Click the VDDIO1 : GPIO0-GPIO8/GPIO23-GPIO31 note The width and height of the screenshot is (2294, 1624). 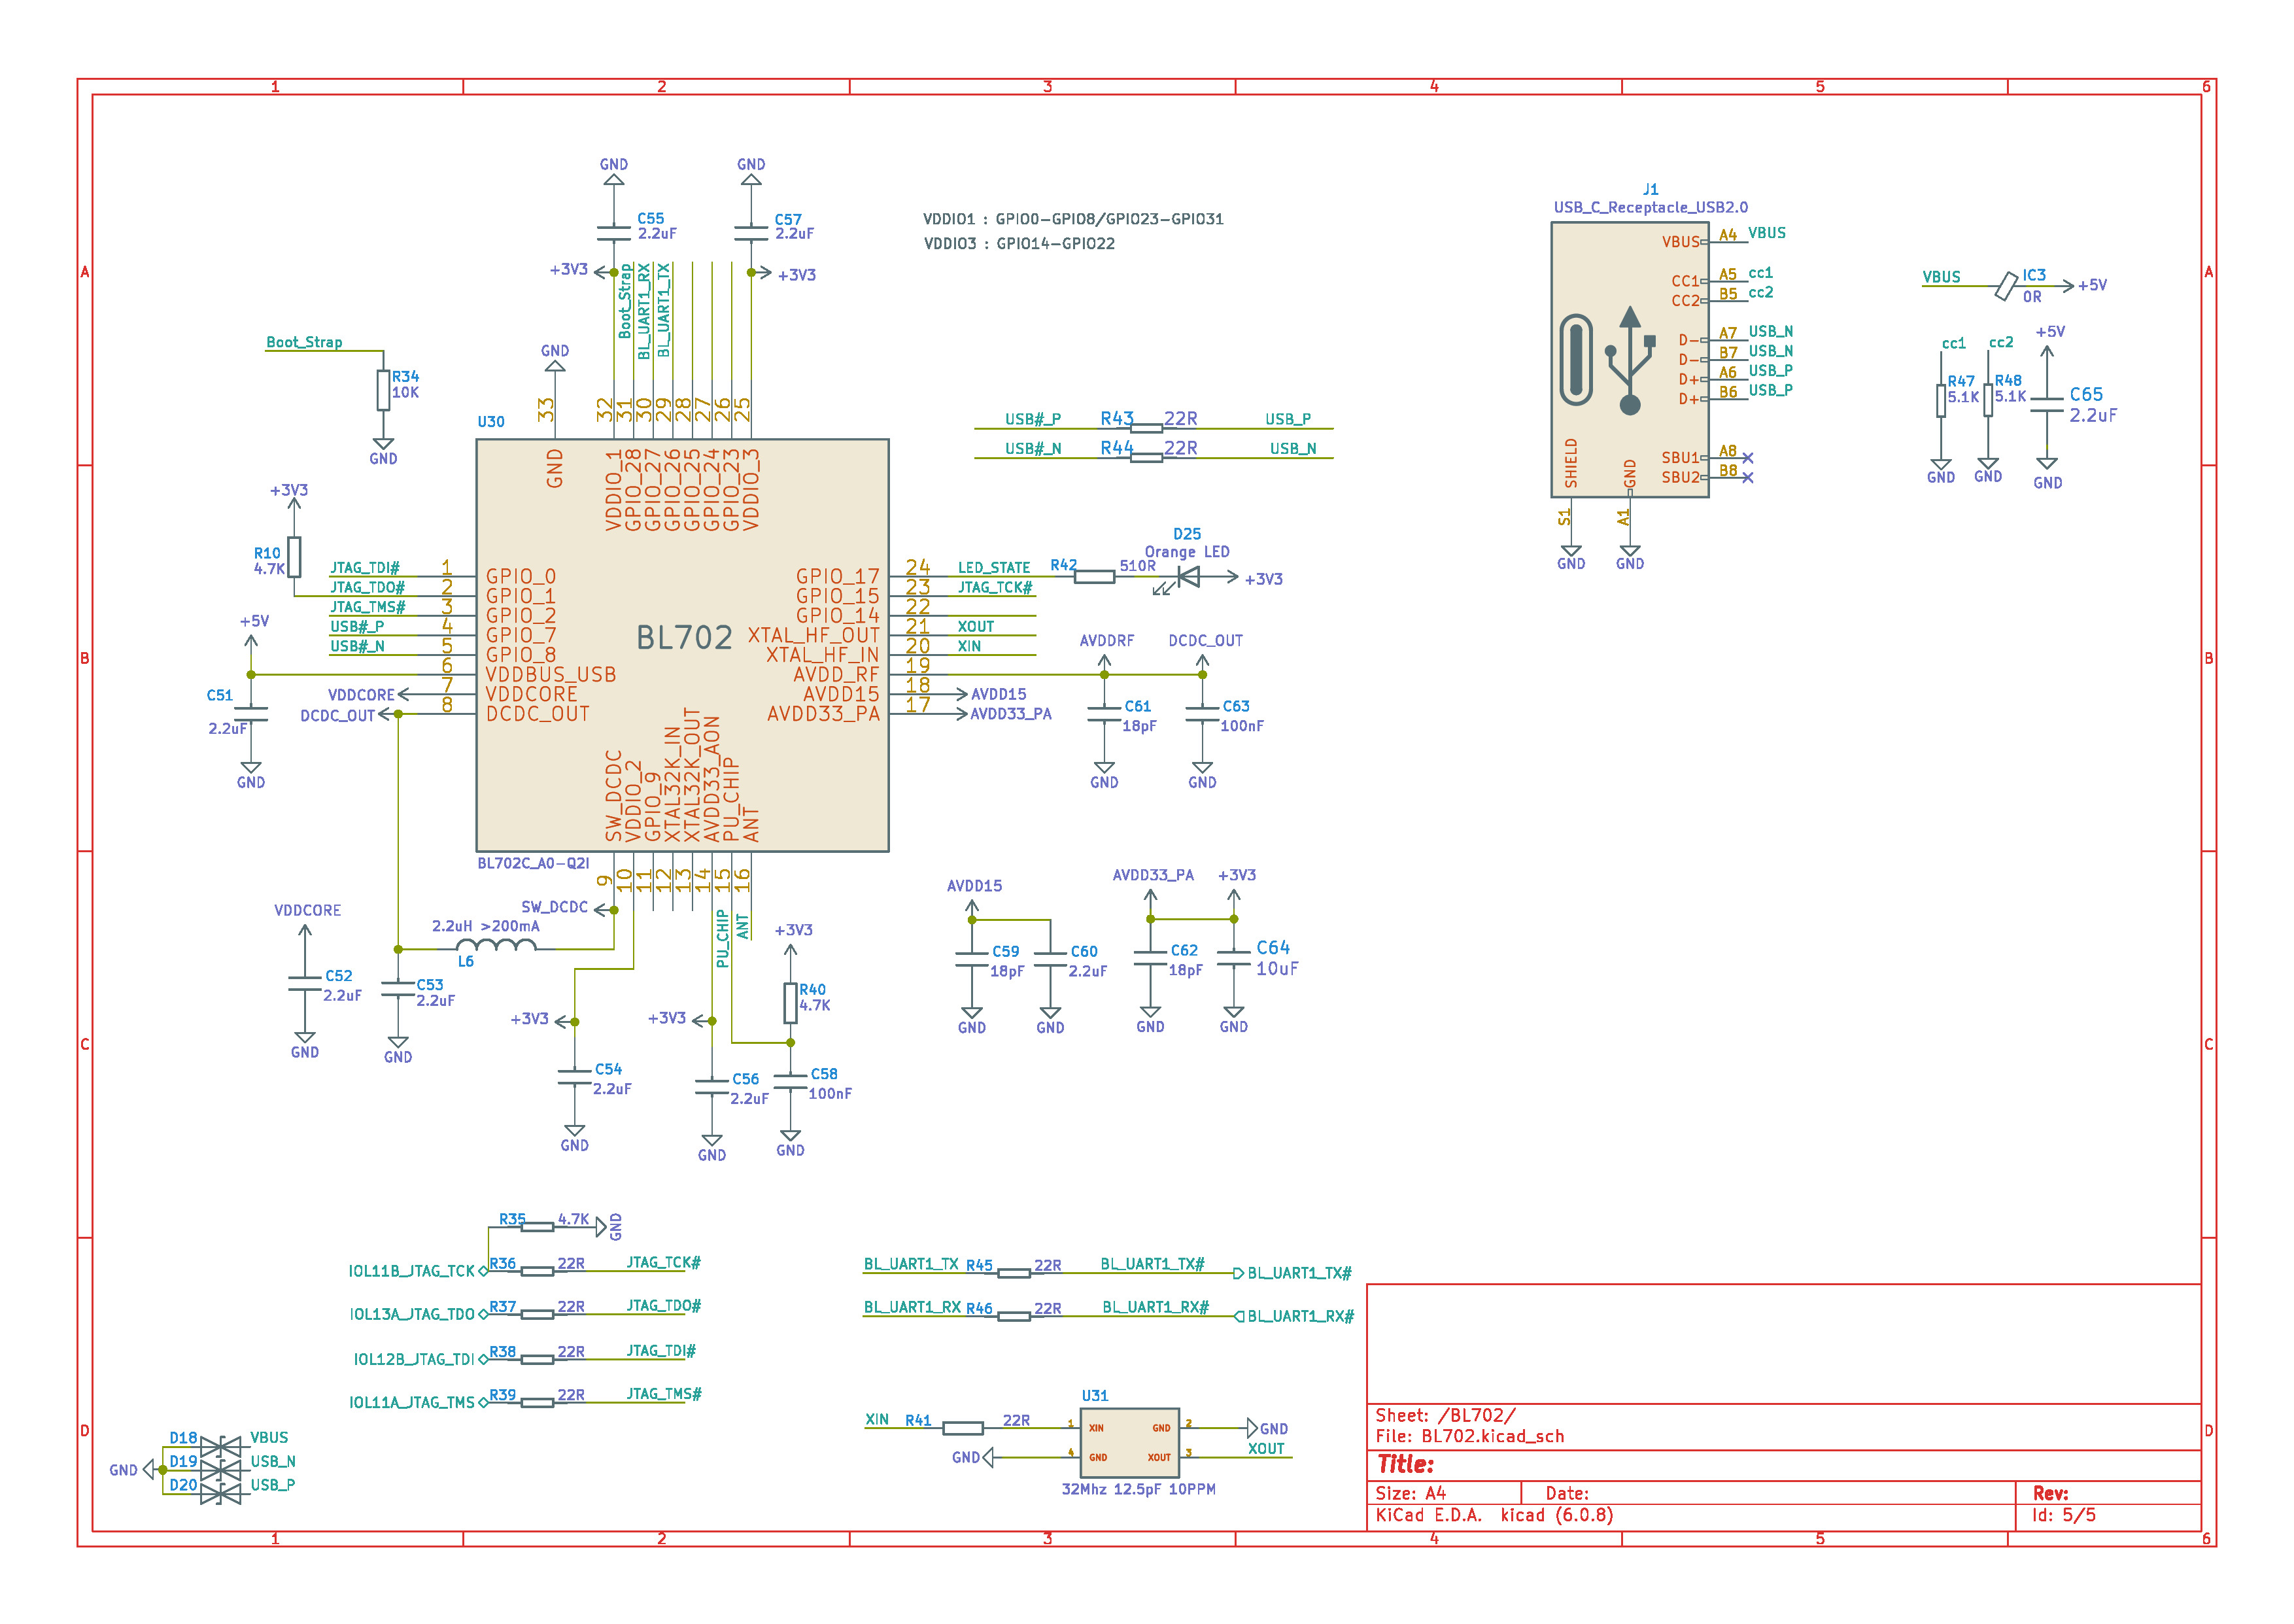(1072, 219)
